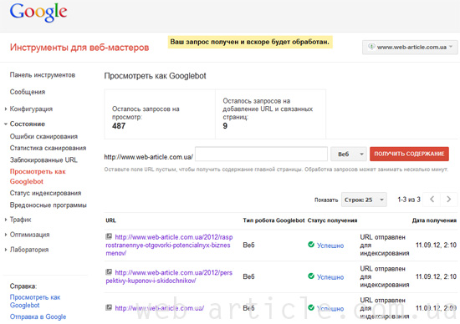Viewport: 460px width, 324px height.
Task: Click page icon beside perspektivy-kuponov URL
Action: point(109,272)
